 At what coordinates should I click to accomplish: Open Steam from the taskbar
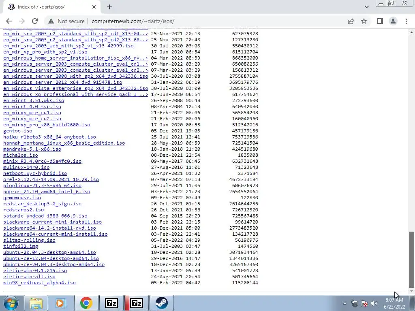pos(161,303)
